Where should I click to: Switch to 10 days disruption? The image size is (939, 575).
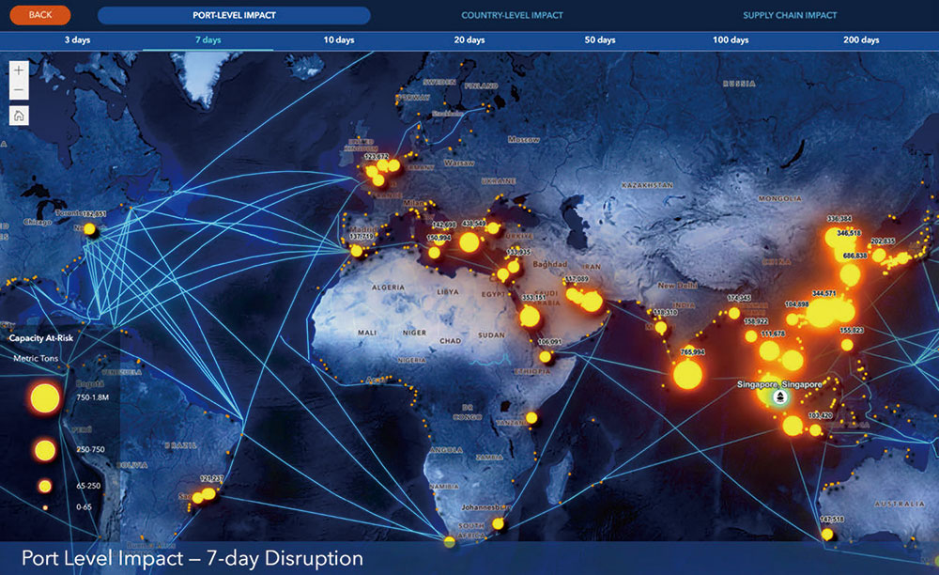point(338,40)
